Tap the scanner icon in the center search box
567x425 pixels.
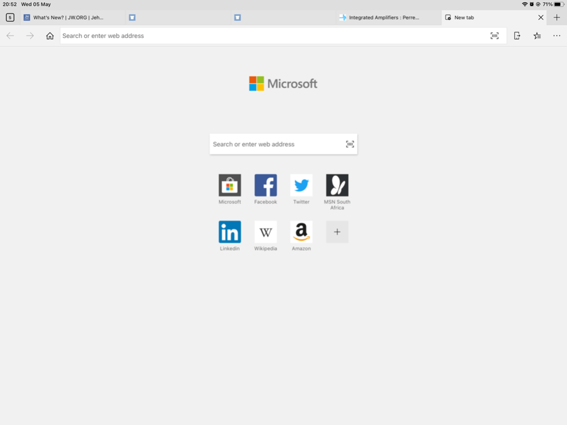[350, 144]
